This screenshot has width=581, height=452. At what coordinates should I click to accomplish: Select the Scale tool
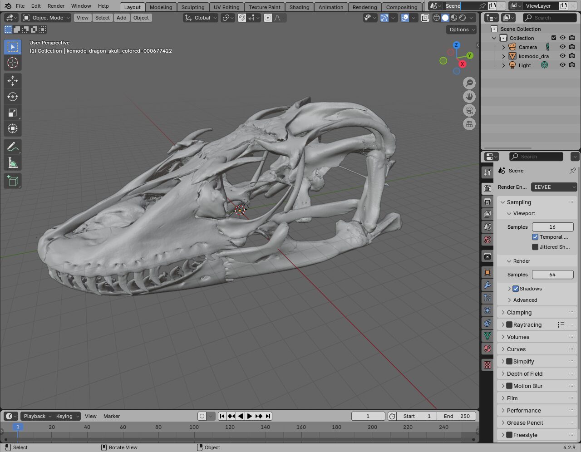(x=13, y=113)
